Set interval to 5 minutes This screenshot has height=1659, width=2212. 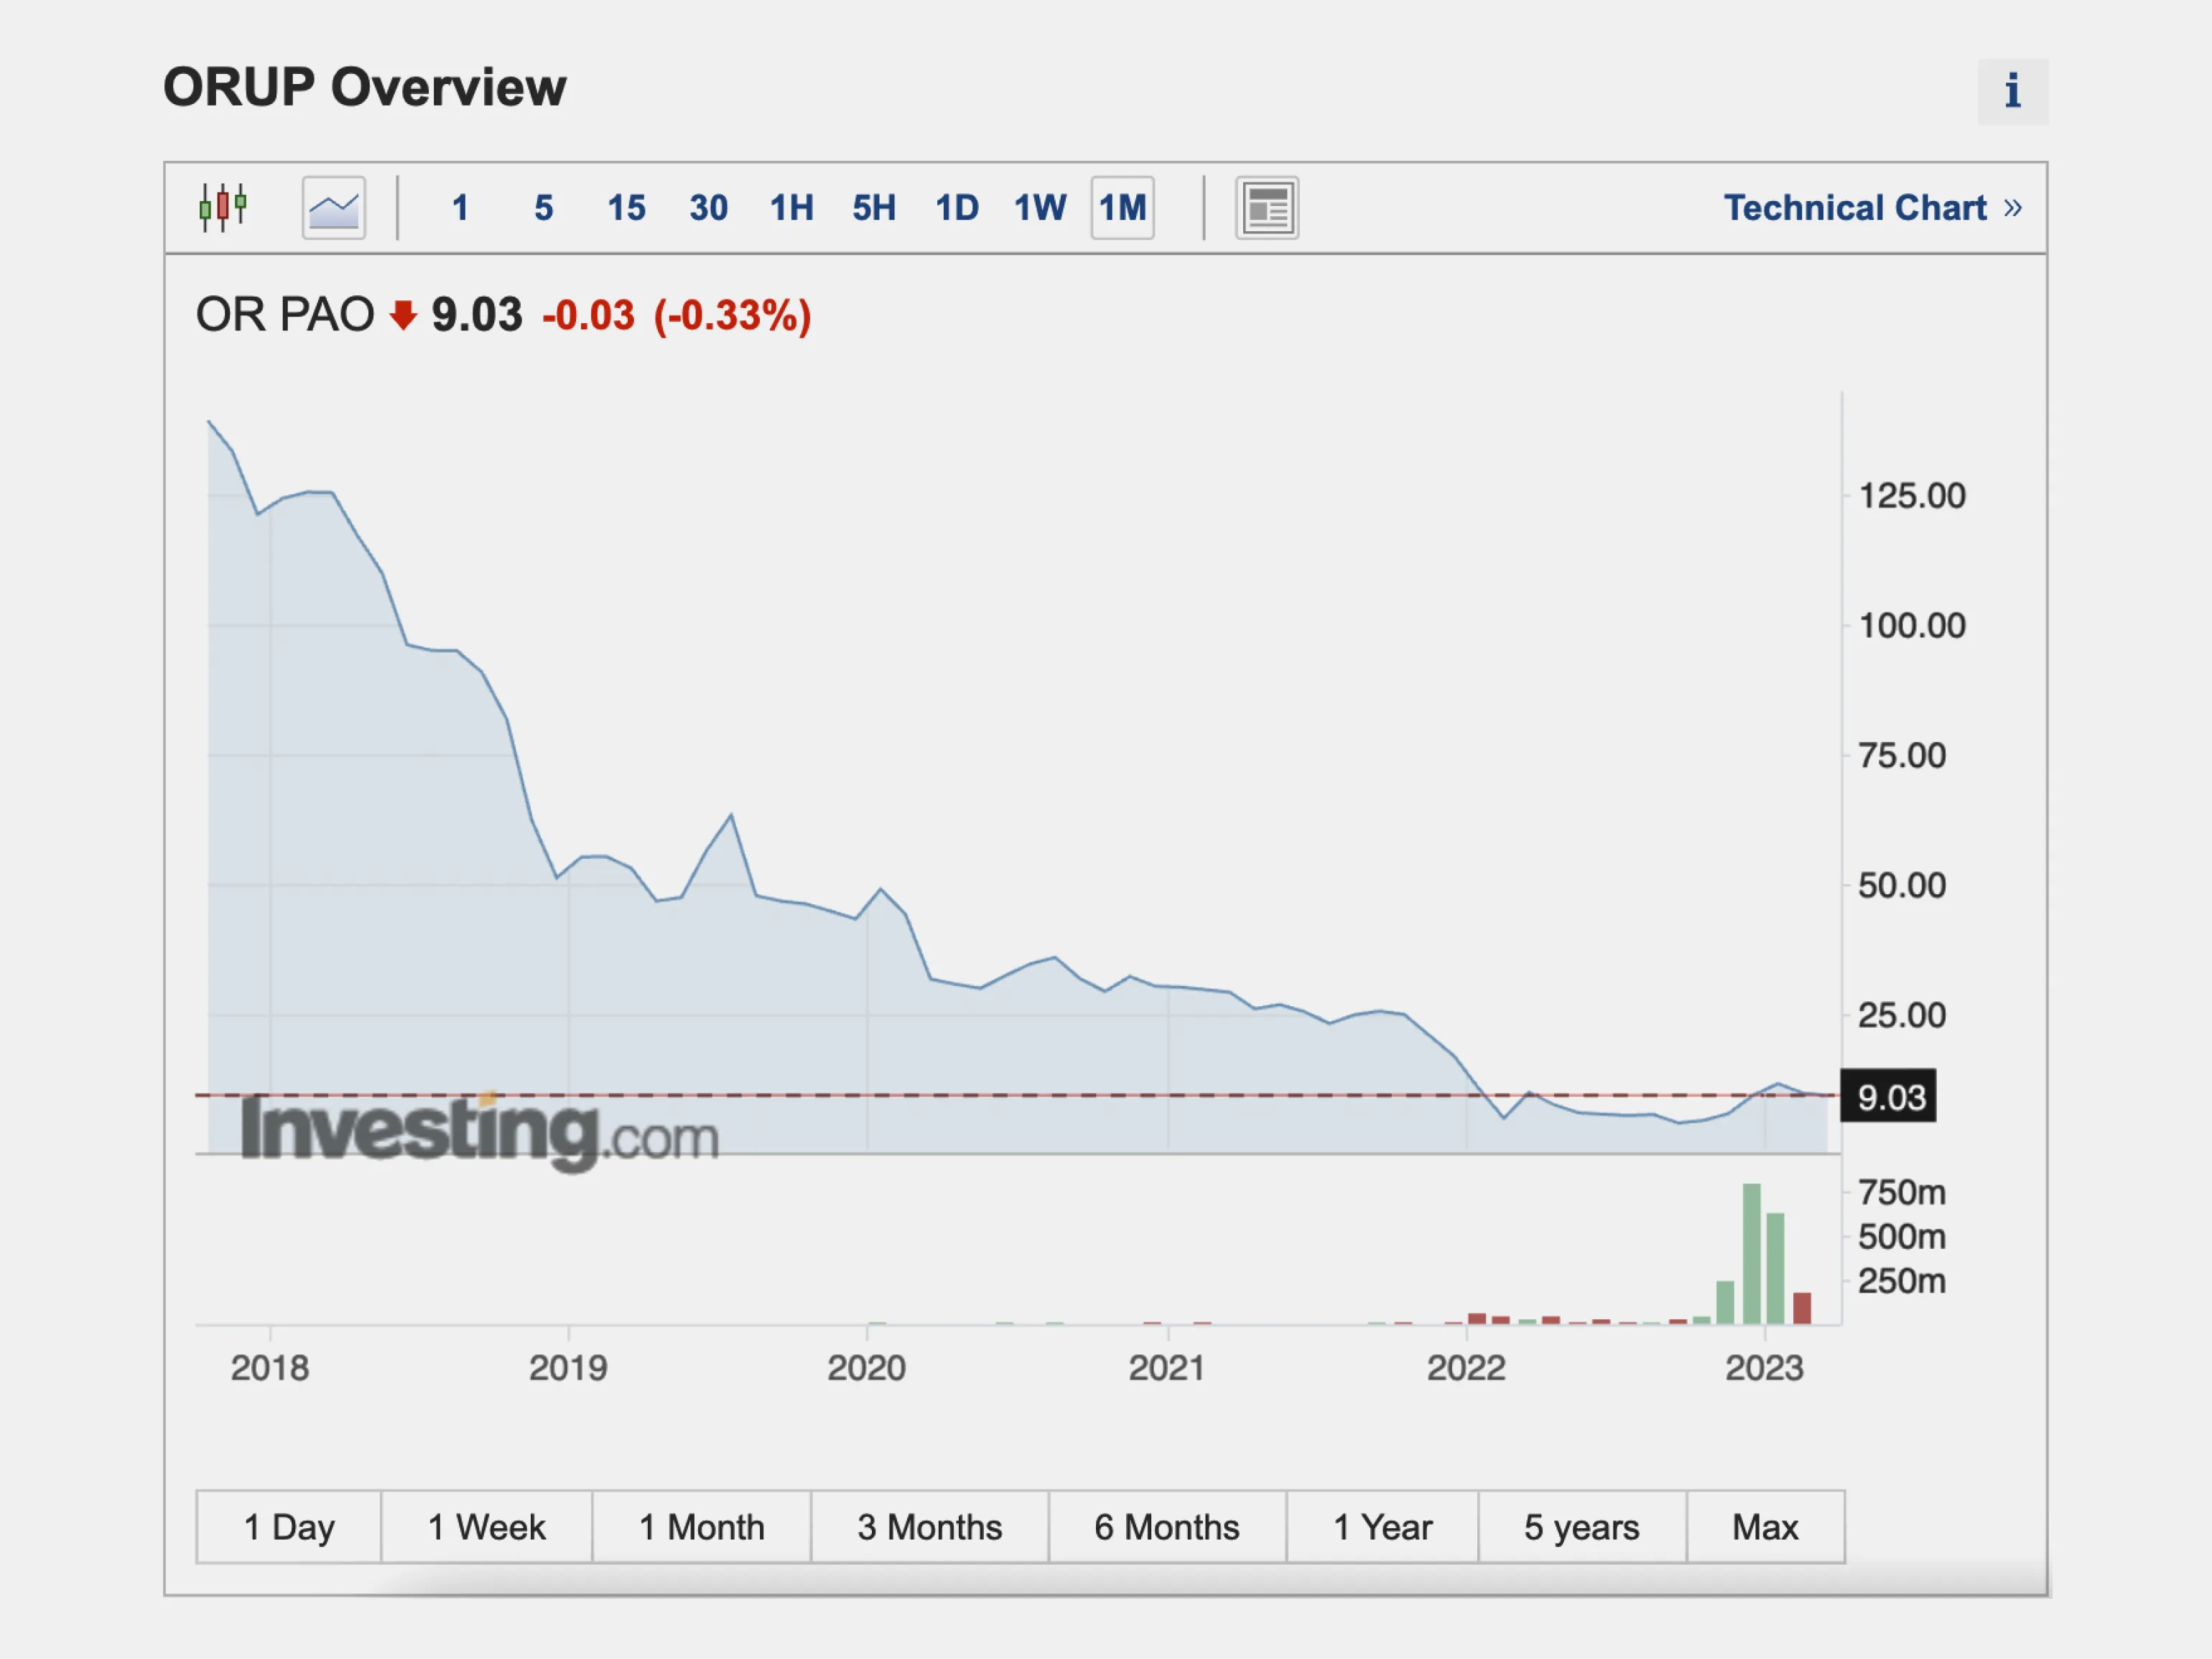[543, 208]
